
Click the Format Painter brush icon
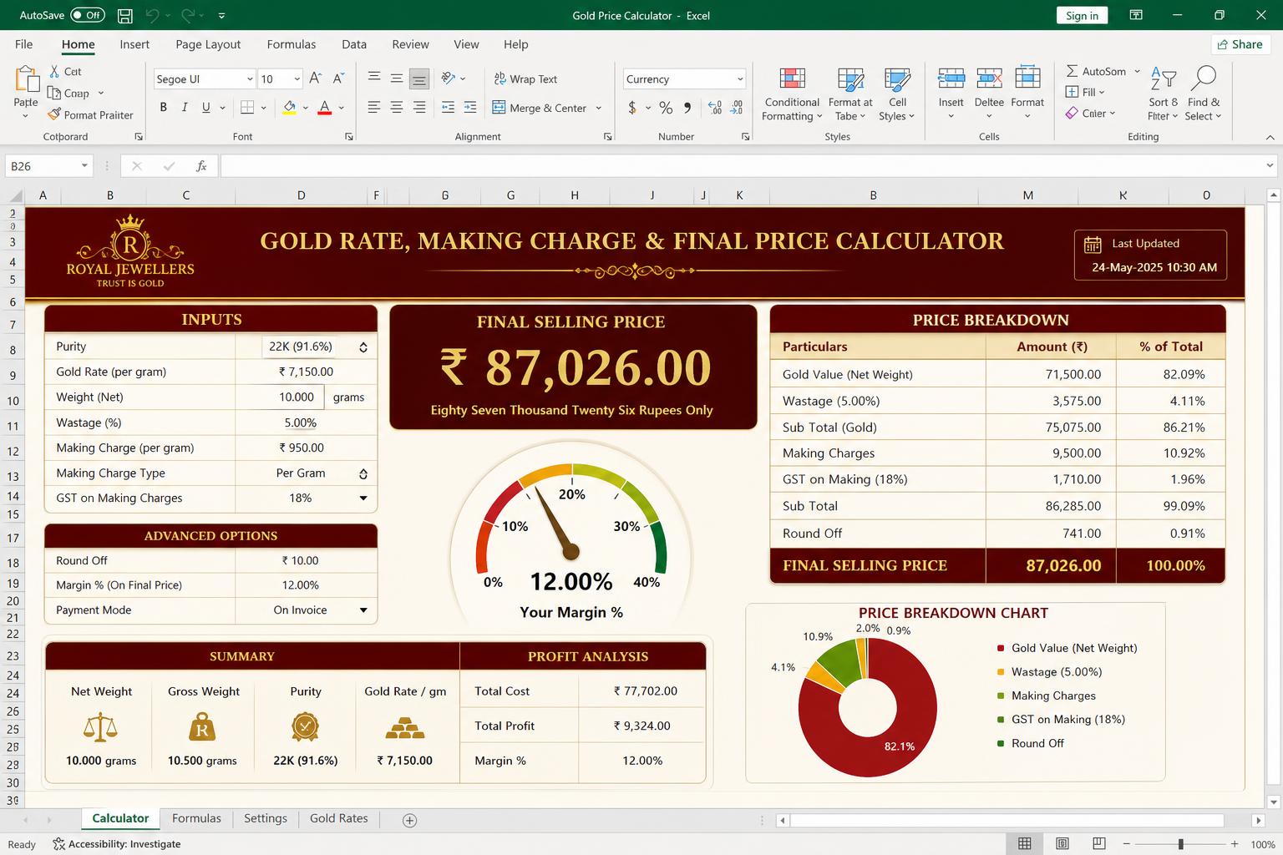54,114
